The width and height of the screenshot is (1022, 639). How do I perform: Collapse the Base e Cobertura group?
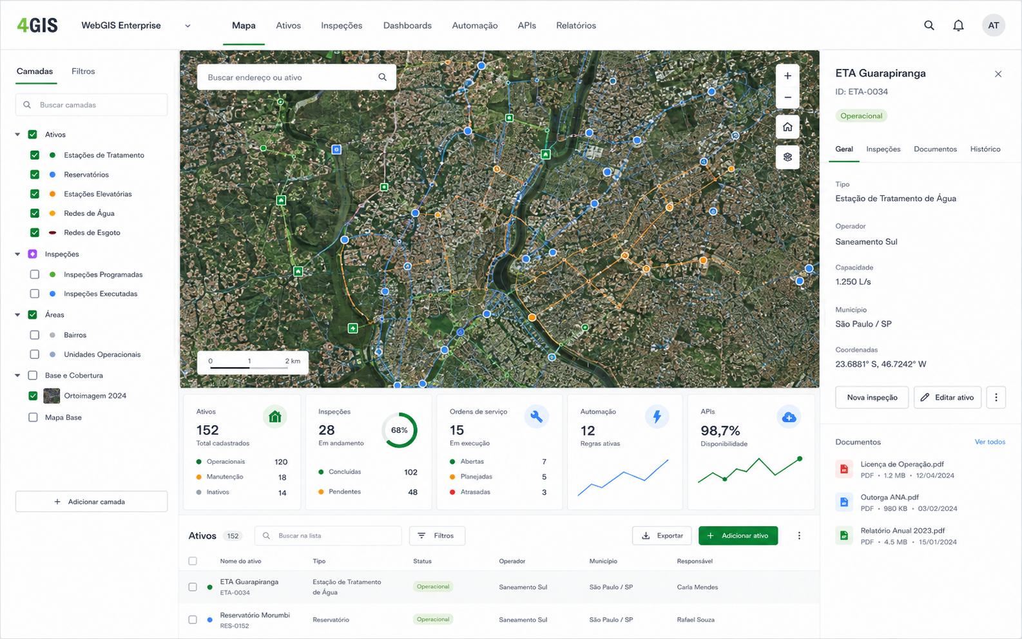pyautogui.click(x=17, y=376)
